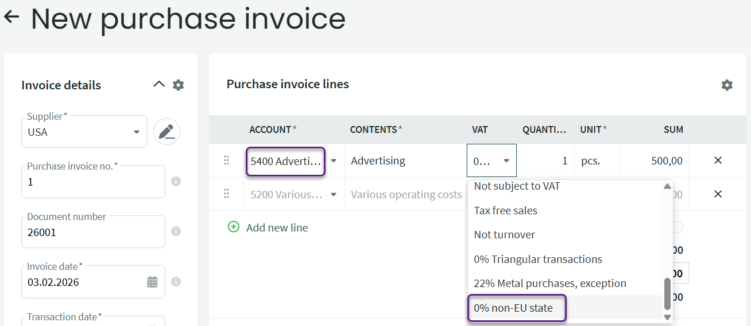Open the Supplier dropdown showing USA
The width and height of the screenshot is (751, 326).
(x=136, y=132)
